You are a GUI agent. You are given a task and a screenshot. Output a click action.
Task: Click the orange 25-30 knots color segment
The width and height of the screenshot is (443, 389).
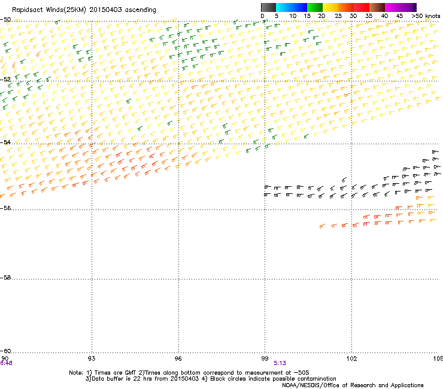pyautogui.click(x=346, y=7)
